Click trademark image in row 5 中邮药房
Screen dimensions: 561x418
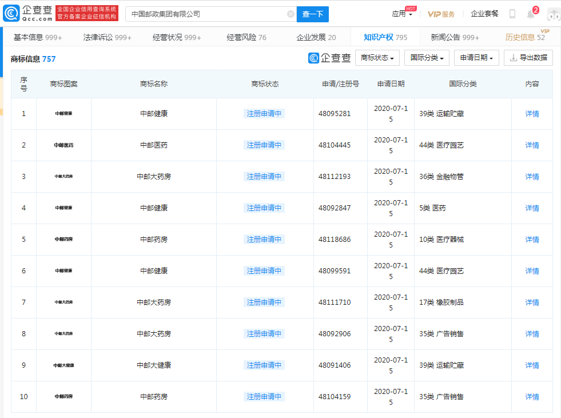(63, 239)
